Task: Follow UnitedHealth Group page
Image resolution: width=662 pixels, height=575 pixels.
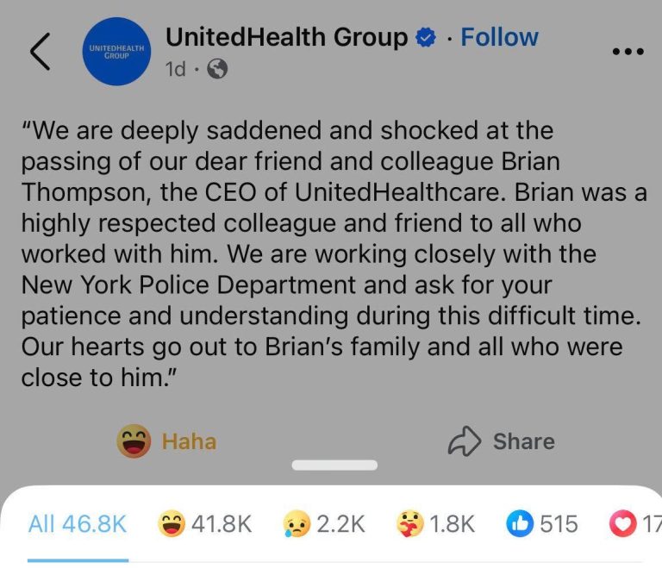Action: tap(499, 37)
